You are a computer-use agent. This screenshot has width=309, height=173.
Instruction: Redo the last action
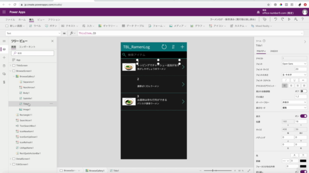coord(282,19)
